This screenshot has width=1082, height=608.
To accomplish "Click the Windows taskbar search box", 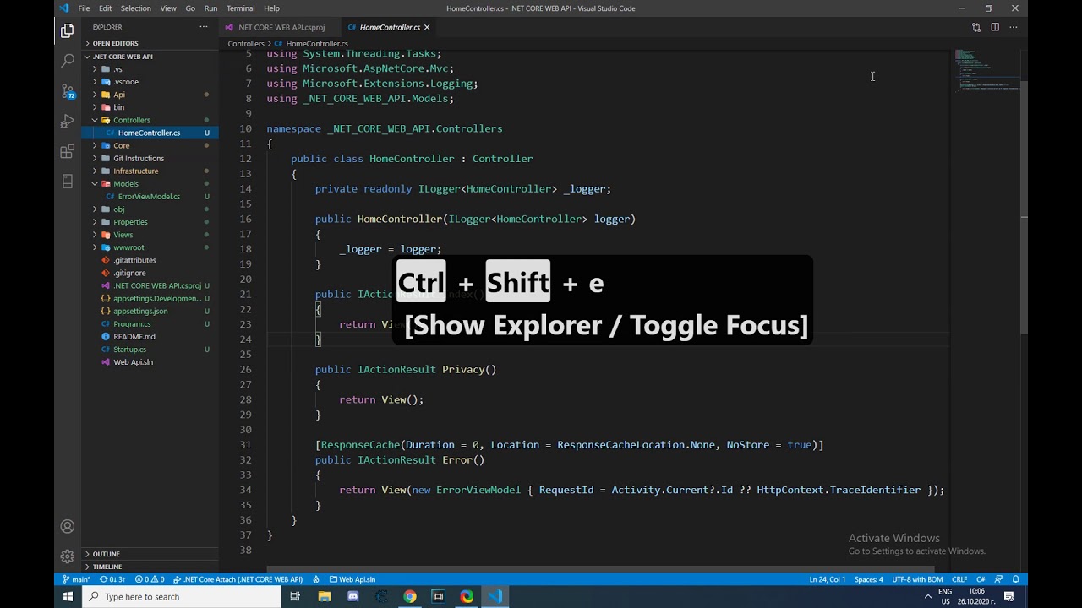I will (182, 596).
